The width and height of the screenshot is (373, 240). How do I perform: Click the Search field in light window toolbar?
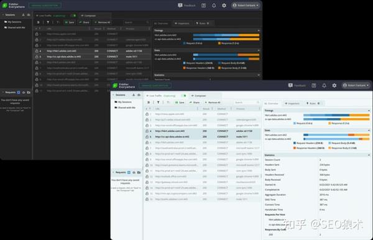click(247, 102)
